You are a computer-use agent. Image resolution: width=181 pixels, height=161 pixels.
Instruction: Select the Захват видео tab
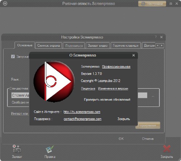pyautogui.click(x=98, y=45)
